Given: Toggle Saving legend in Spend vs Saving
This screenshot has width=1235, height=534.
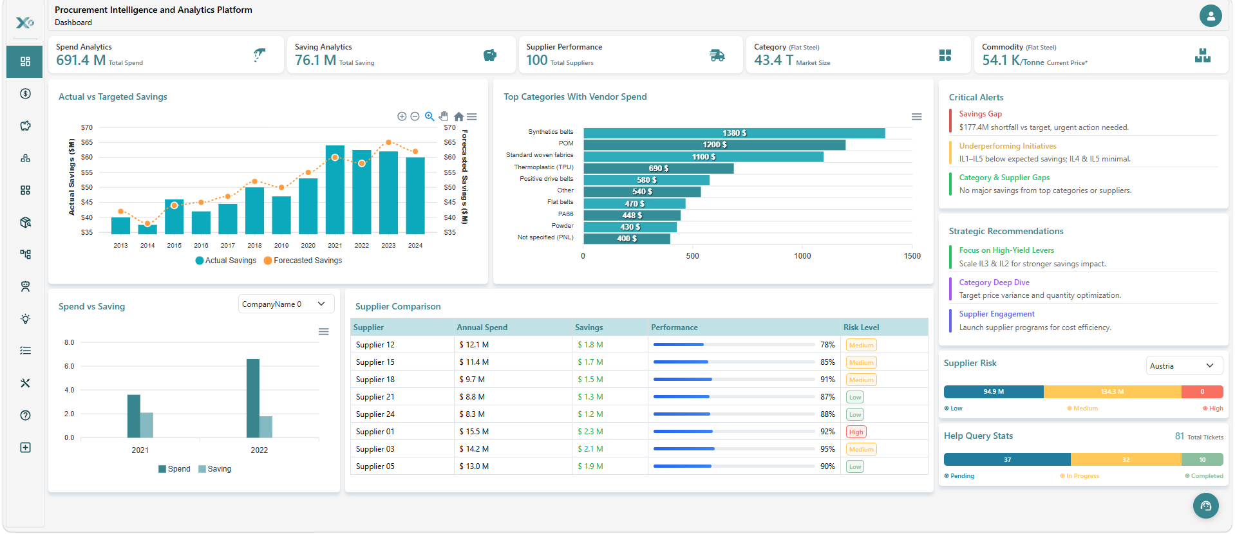Looking at the screenshot, I should [x=214, y=469].
